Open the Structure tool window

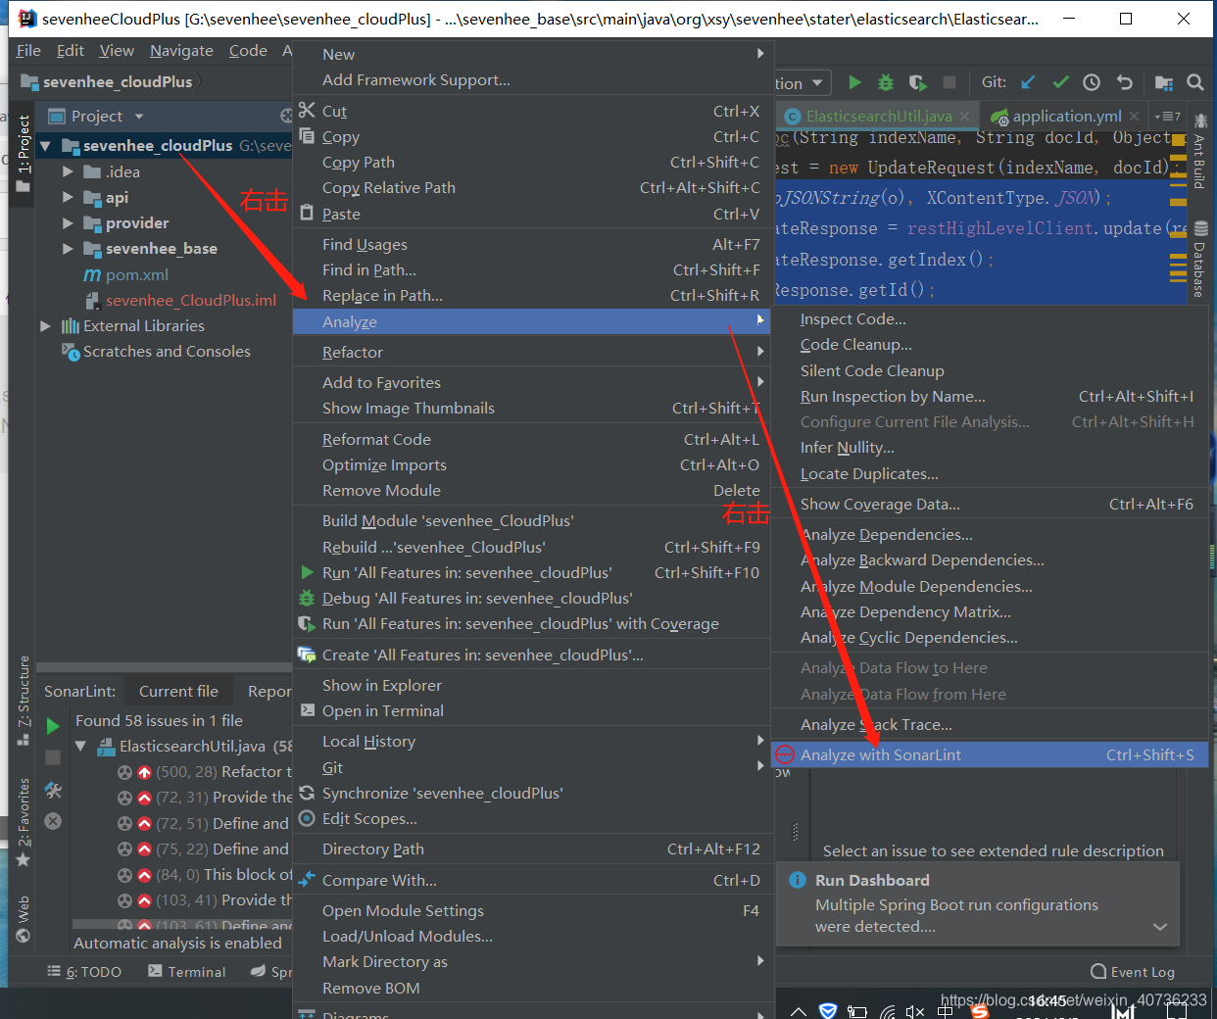click(x=24, y=700)
